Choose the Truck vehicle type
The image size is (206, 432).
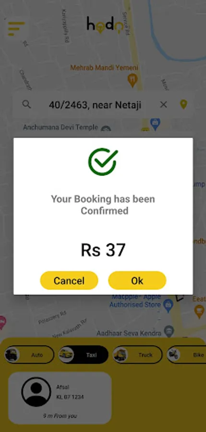click(x=137, y=355)
